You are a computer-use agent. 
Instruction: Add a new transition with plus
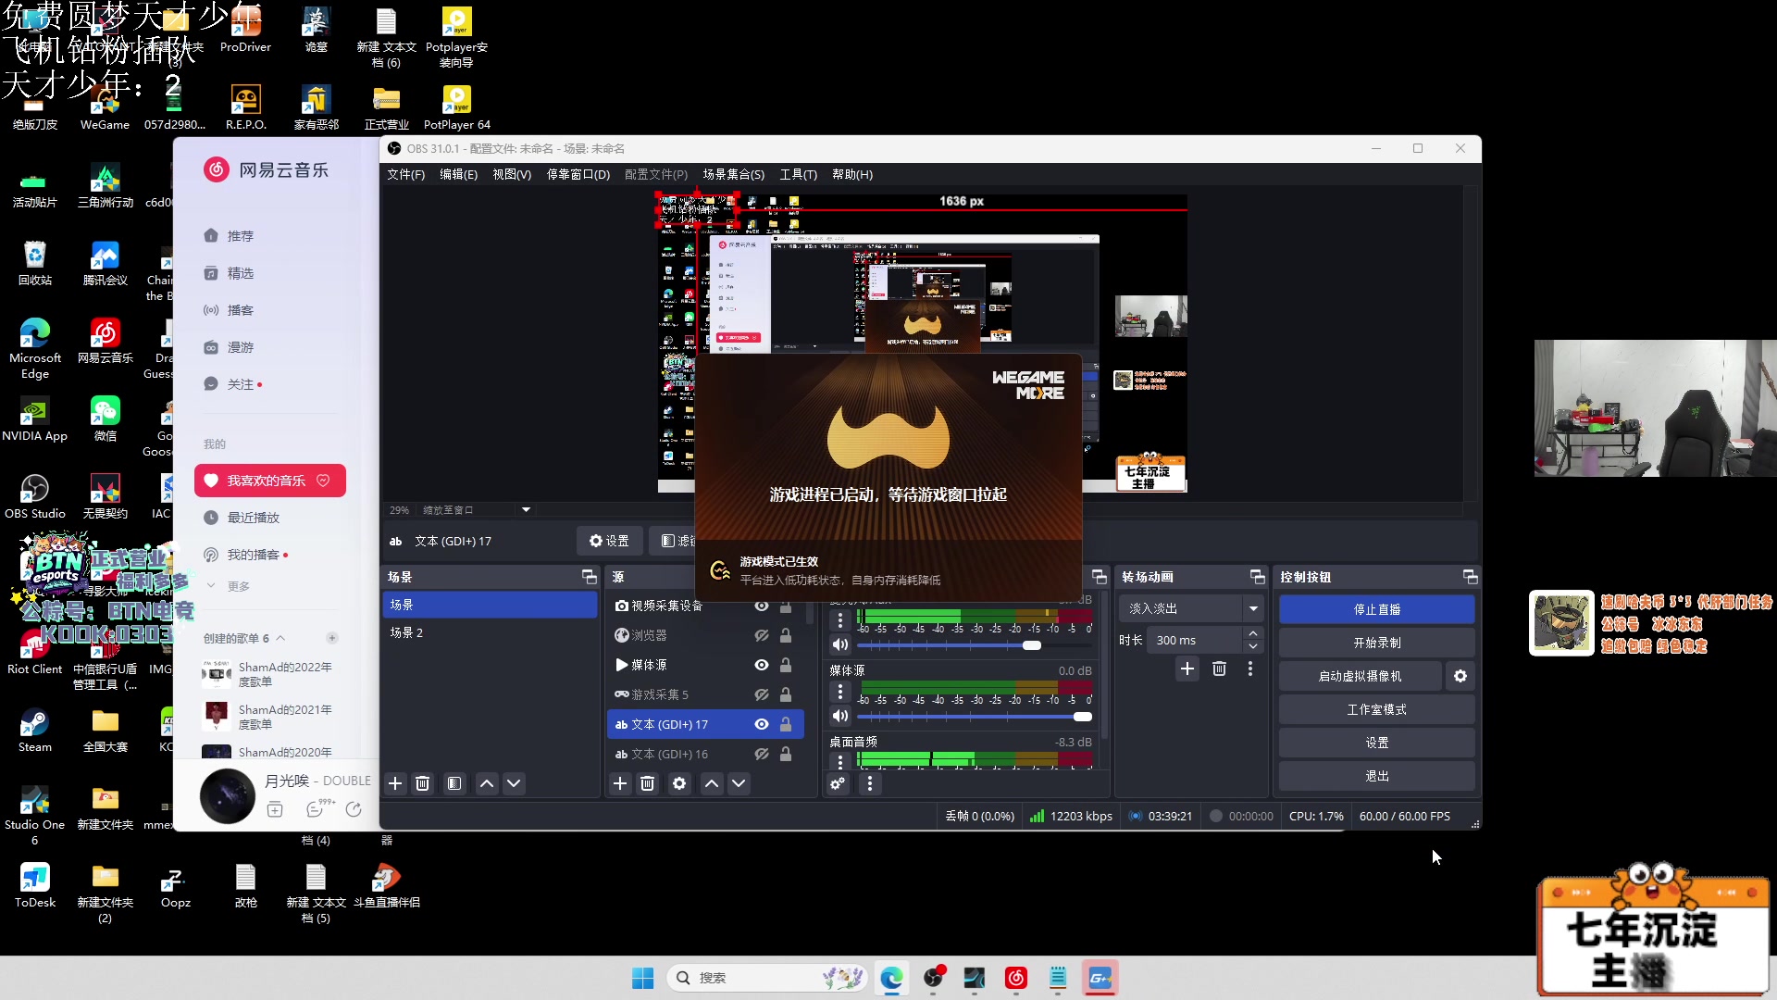pos(1187,669)
